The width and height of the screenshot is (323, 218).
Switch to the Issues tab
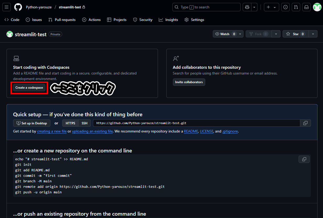(34, 20)
